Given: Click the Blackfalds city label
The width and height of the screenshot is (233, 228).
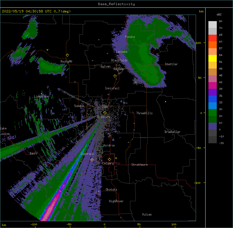Looking at the screenshot, I should [119, 60].
